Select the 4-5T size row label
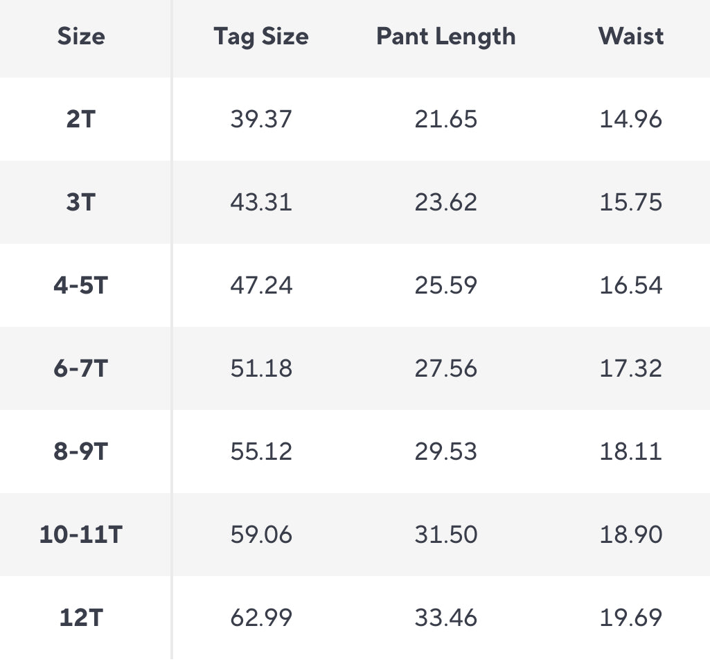 click(x=81, y=285)
